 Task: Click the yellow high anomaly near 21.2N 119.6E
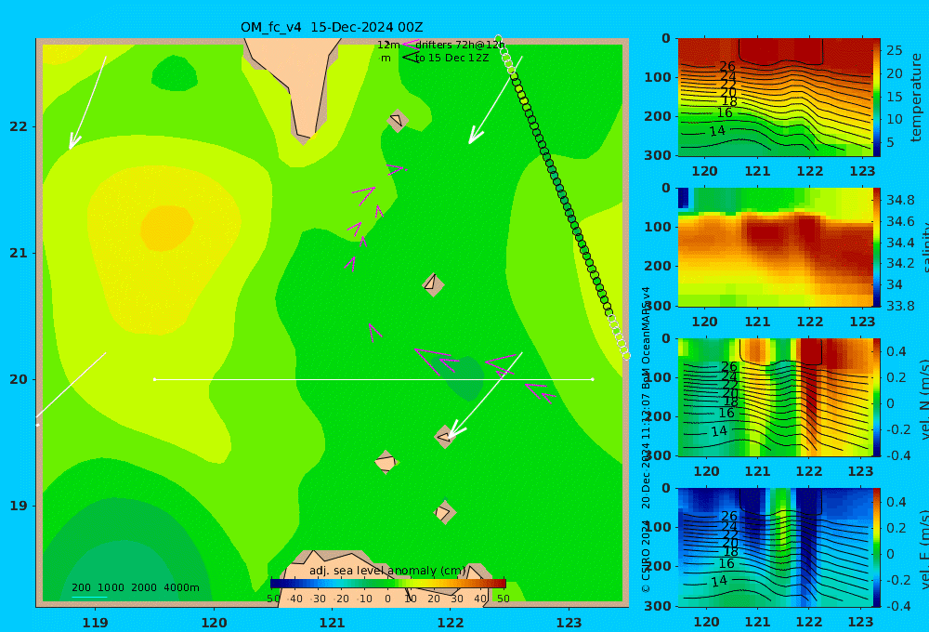point(167,227)
